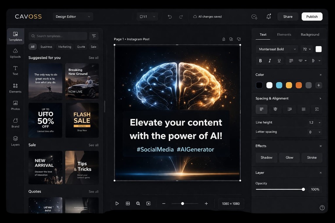Open the Templates panel
Screen dimensions: 335x223
[15, 36]
